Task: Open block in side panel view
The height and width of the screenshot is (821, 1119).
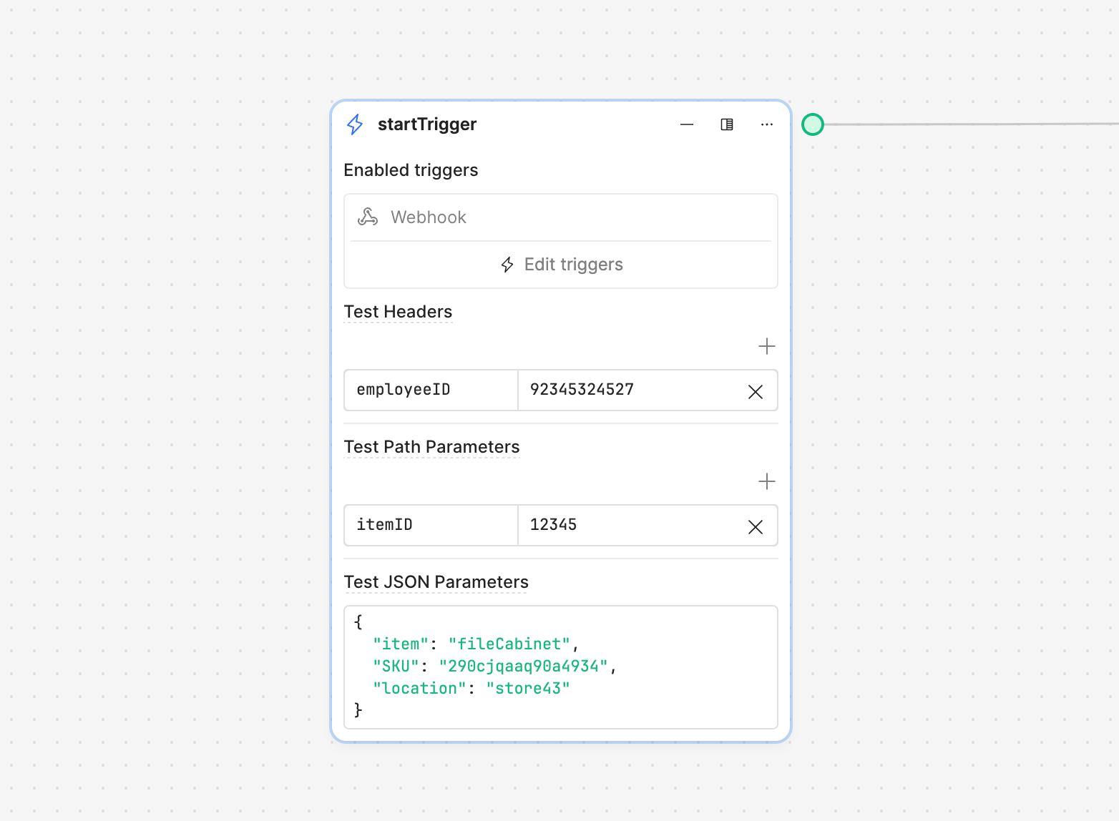Action: (727, 124)
